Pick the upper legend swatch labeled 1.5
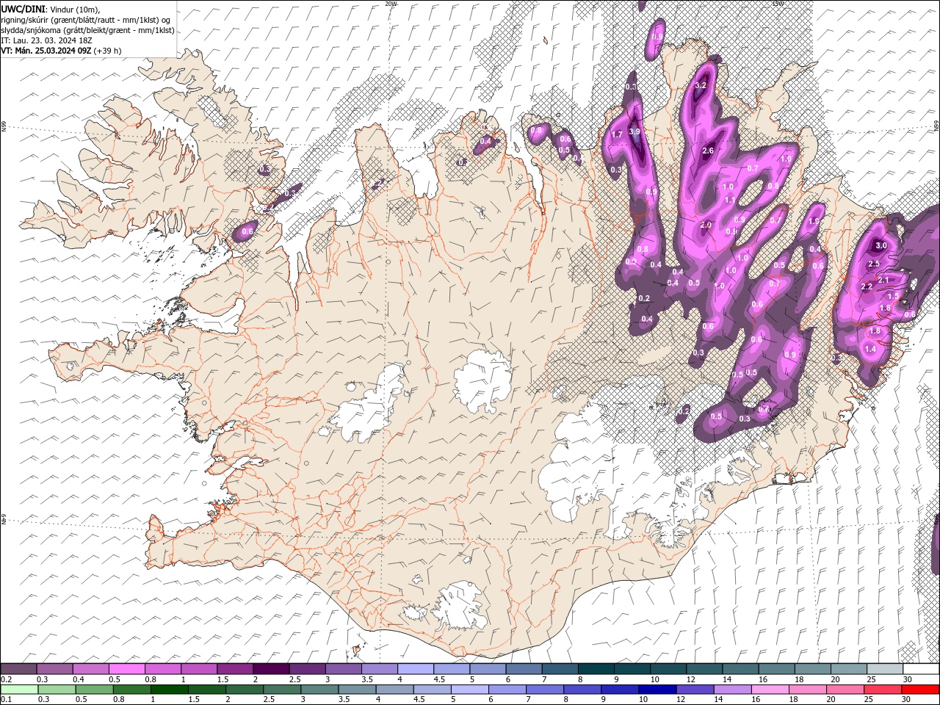 [x=234, y=669]
